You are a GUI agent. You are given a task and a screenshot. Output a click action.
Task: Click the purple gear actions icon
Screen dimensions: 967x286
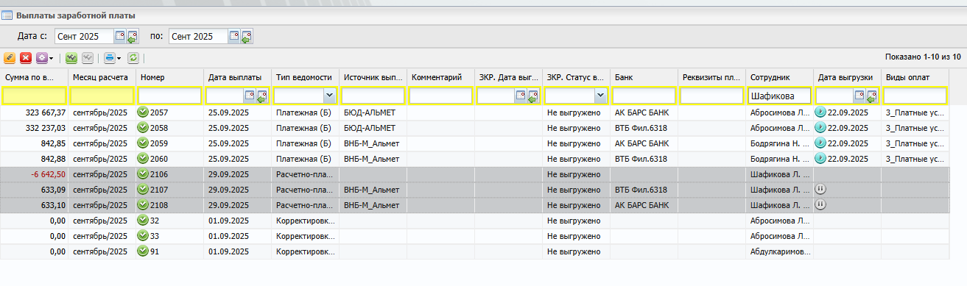pyautogui.click(x=41, y=57)
